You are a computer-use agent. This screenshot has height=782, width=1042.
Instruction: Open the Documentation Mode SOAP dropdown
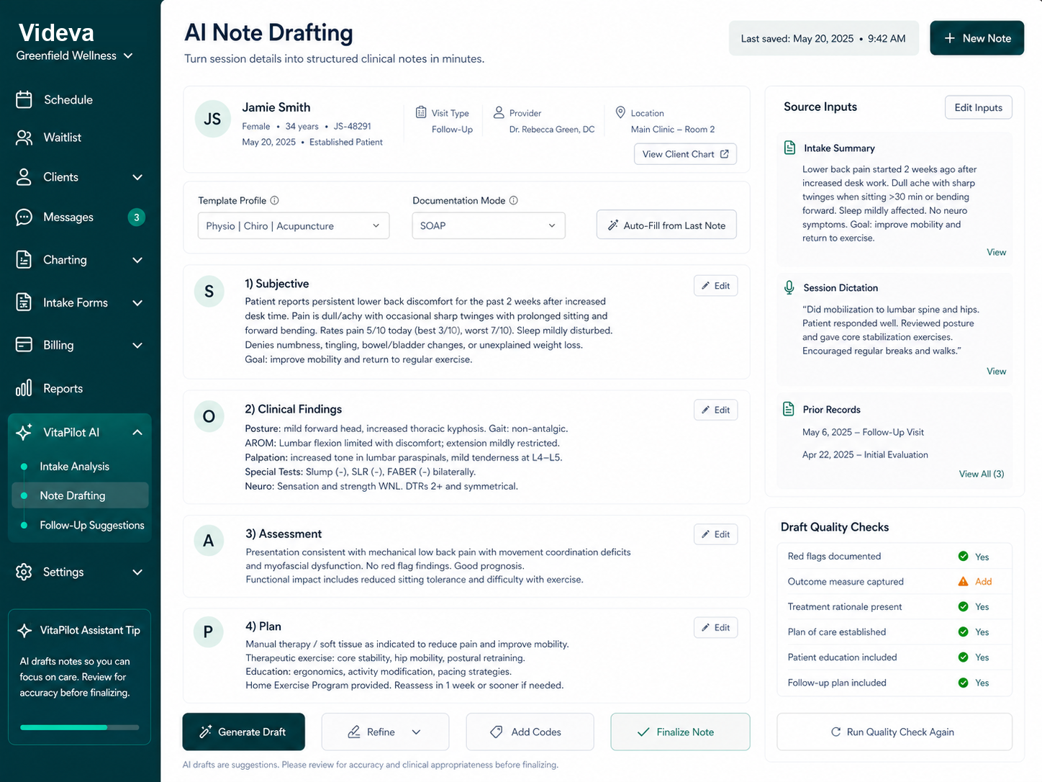tap(488, 225)
